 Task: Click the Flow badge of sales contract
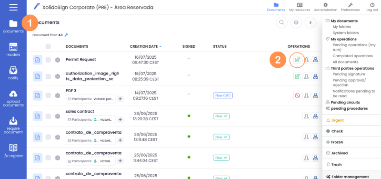[x=221, y=116]
